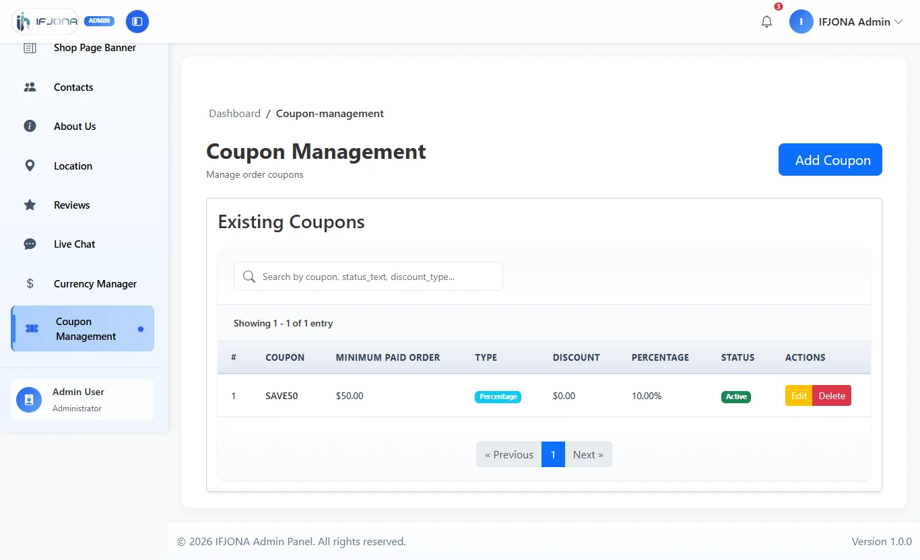Delete the SAVE50 coupon
This screenshot has width=920, height=560.
point(832,396)
